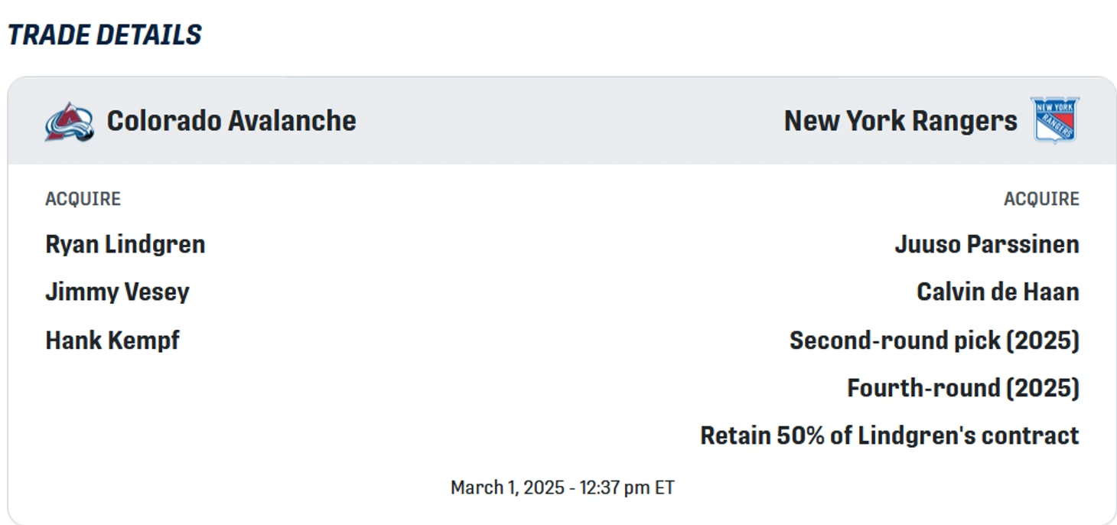Open Juuso Parssinen player entry
1117x525 pixels.
(987, 244)
